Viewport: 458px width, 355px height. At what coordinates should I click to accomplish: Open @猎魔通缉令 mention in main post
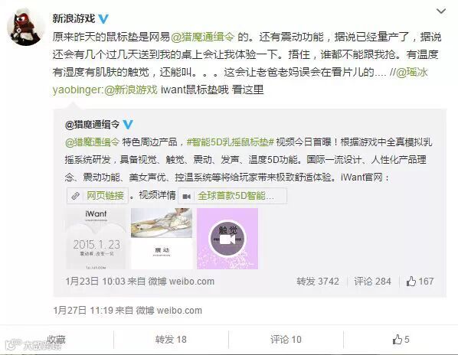[203, 37]
